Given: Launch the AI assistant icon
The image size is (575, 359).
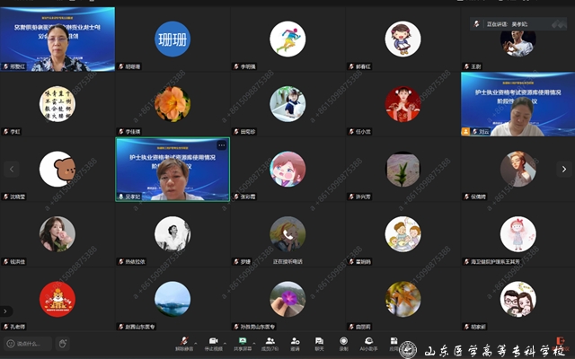Looking at the screenshot, I should (x=368, y=344).
